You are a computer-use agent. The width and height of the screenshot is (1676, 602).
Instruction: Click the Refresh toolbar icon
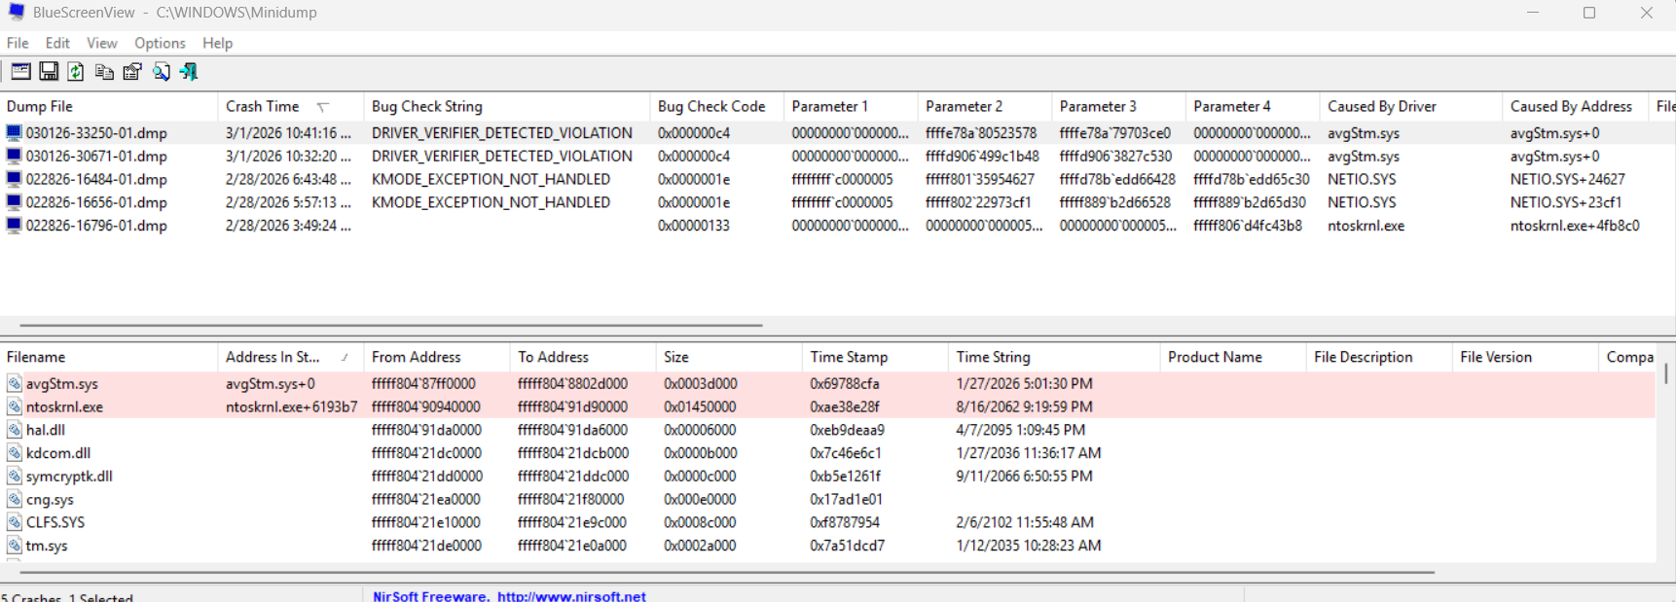[x=76, y=71]
